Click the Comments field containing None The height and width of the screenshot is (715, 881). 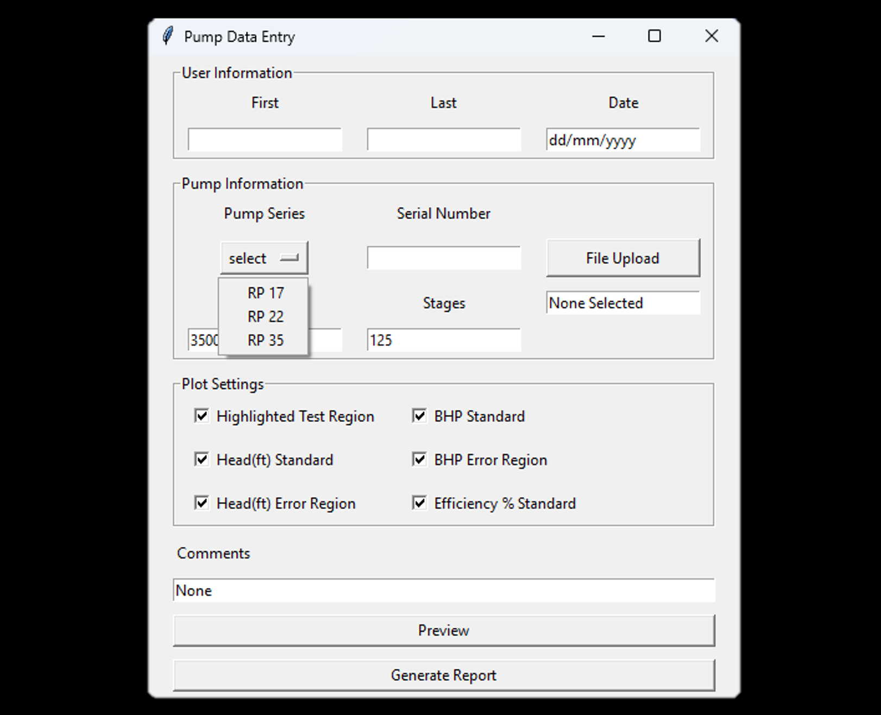click(x=443, y=590)
